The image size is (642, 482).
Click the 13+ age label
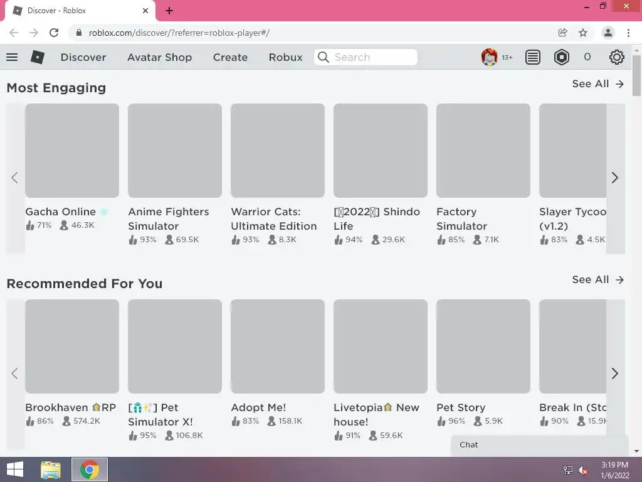click(507, 57)
